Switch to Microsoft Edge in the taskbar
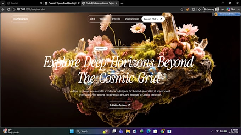 coord(148,131)
